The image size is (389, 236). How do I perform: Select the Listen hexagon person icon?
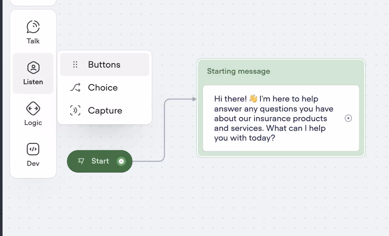coord(33,68)
